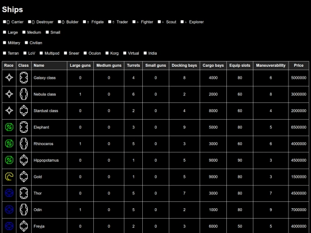Click the Class column header
This screenshot has width=311, height=233.
(x=24, y=66)
